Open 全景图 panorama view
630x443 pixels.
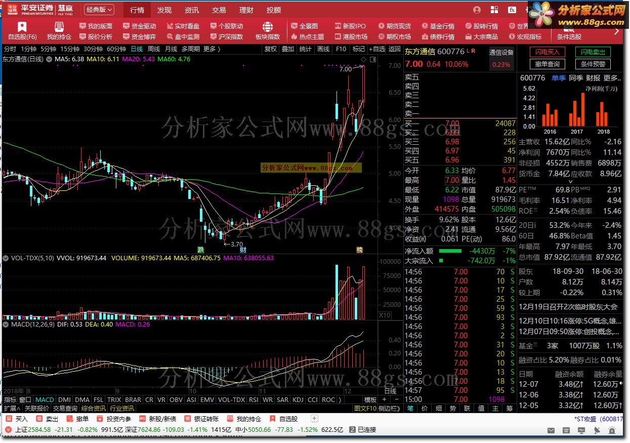(304, 26)
